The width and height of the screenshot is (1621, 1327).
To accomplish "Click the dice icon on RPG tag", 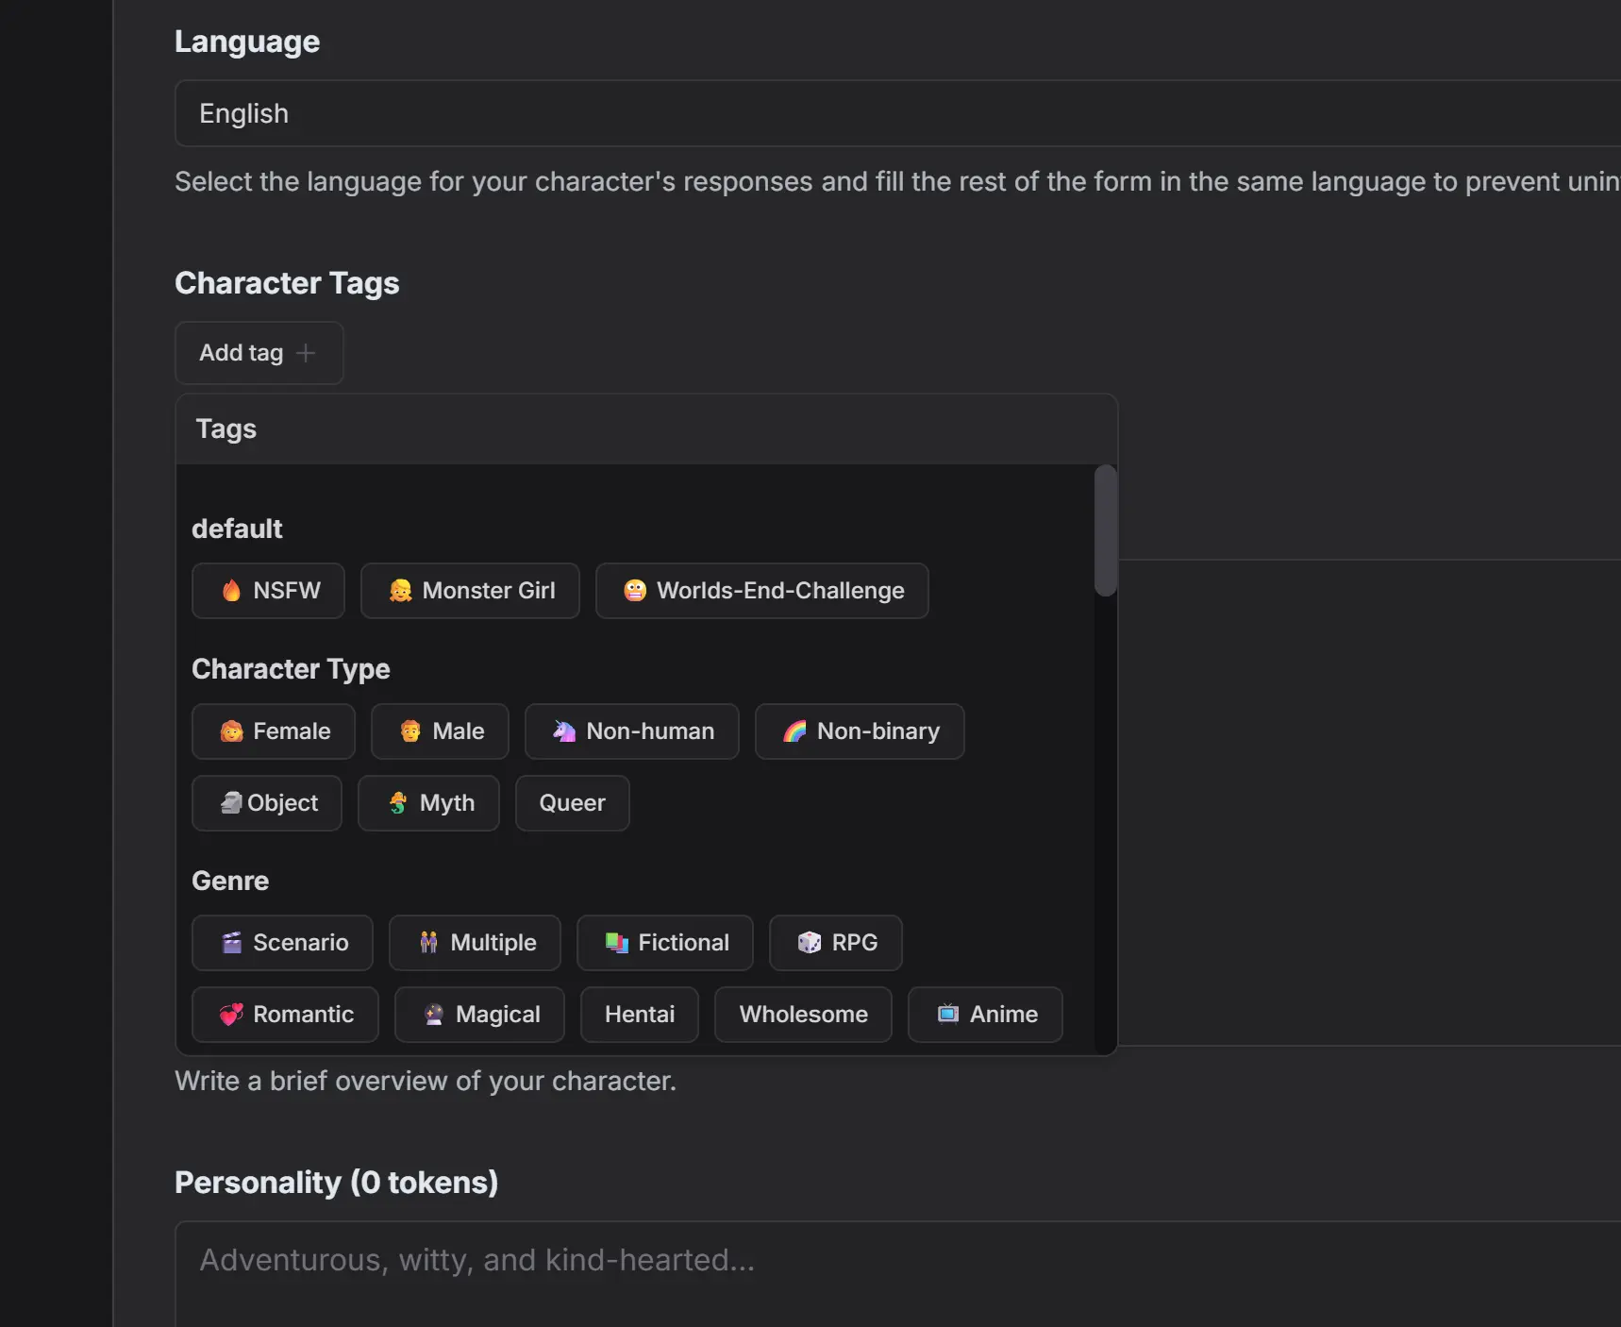I will pyautogui.click(x=810, y=943).
